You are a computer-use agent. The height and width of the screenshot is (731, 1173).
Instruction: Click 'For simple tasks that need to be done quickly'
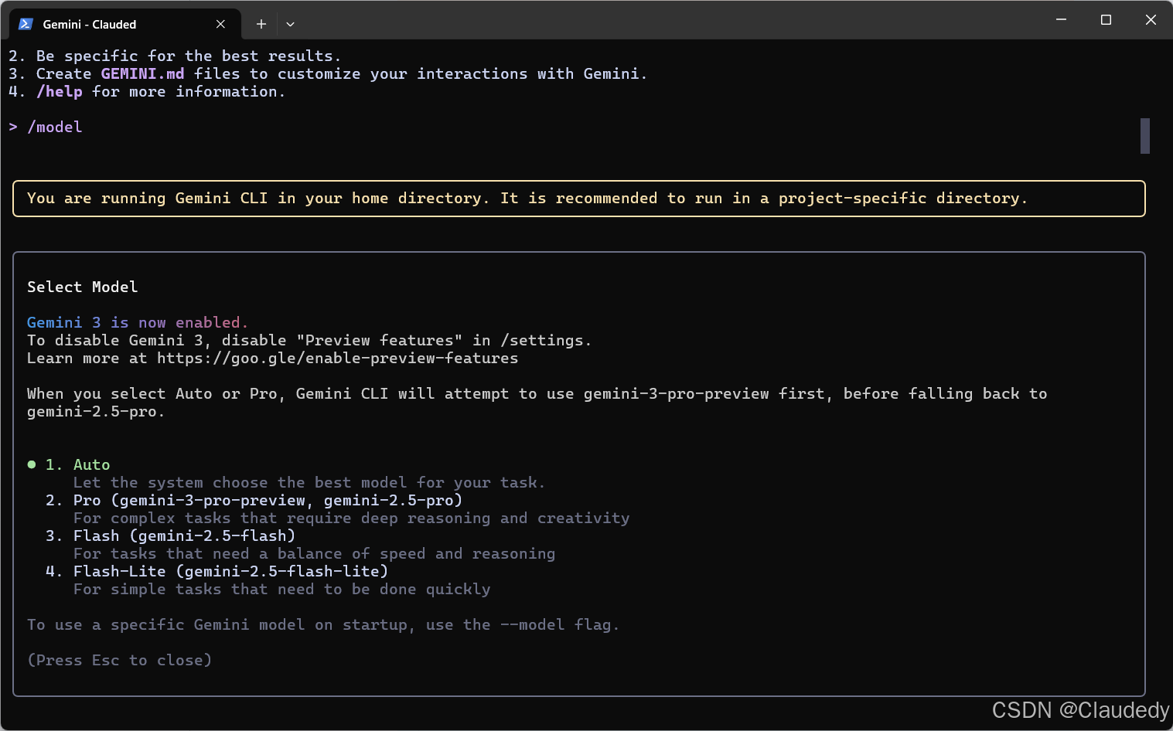pyautogui.click(x=281, y=589)
